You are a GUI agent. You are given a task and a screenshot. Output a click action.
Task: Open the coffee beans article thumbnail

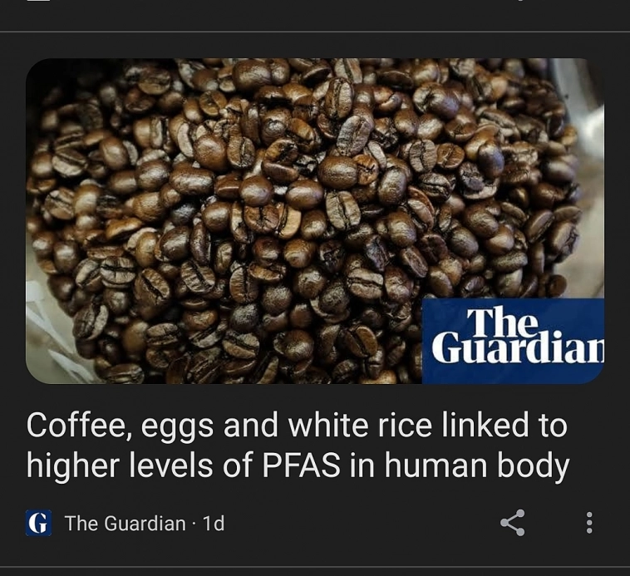[315, 221]
